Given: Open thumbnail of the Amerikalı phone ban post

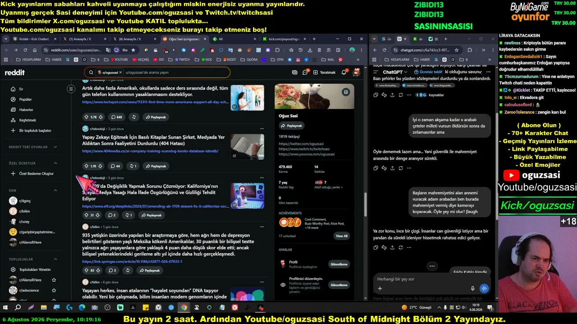Looking at the screenshot, I should 247,98.
